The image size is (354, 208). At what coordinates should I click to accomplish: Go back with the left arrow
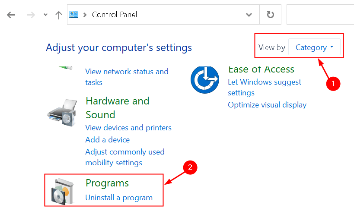(11, 15)
